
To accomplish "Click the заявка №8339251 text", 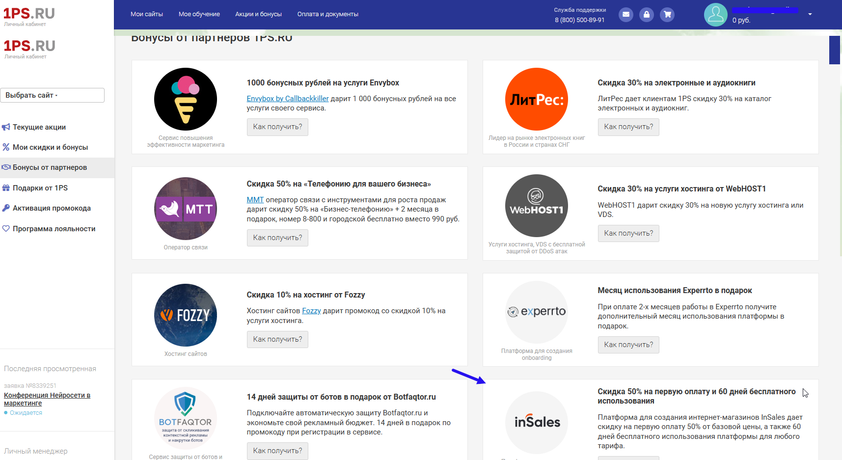I will pyautogui.click(x=30, y=386).
